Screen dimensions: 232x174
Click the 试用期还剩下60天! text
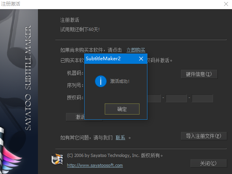pos(80,29)
